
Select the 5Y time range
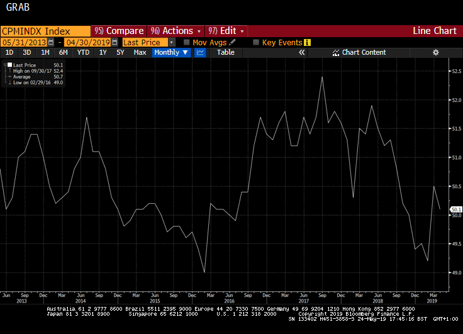click(120, 53)
